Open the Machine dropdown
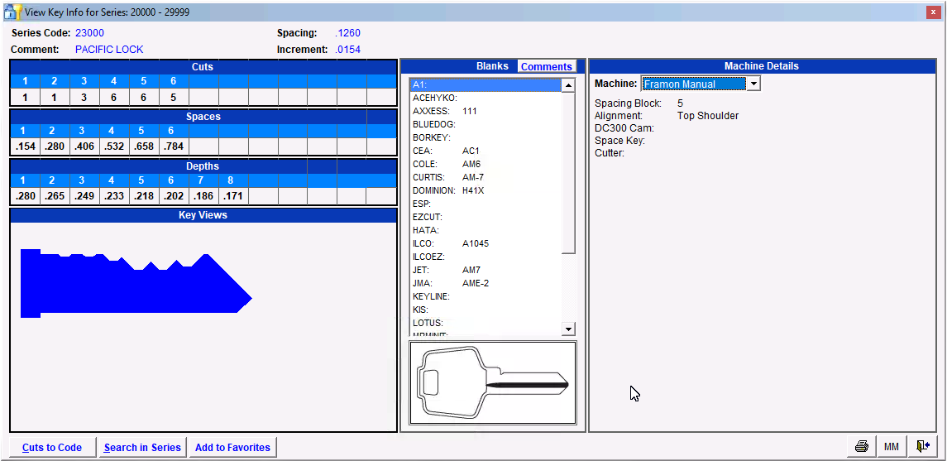The width and height of the screenshot is (947, 461). [753, 84]
